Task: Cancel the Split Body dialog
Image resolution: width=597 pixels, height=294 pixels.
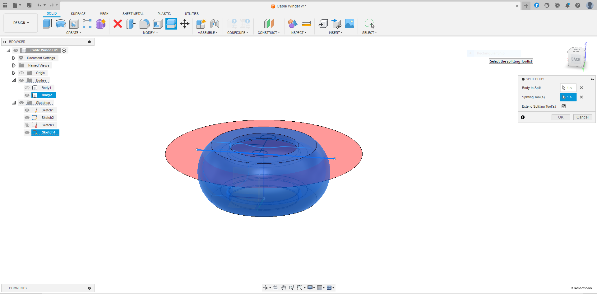Action: (x=582, y=117)
